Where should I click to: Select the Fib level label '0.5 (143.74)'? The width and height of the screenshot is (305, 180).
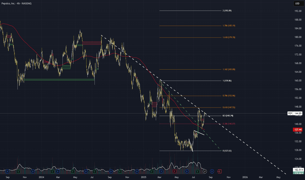click(x=228, y=116)
